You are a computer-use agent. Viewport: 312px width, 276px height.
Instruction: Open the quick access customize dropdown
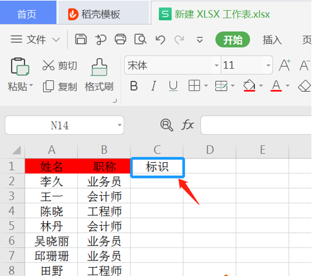tap(200, 40)
